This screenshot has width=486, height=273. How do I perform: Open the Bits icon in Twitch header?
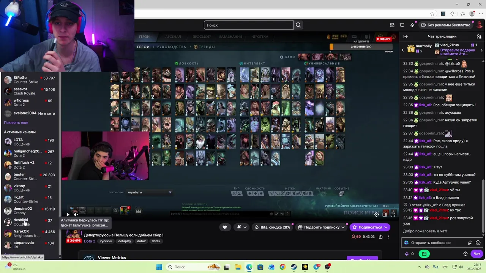coord(412,25)
